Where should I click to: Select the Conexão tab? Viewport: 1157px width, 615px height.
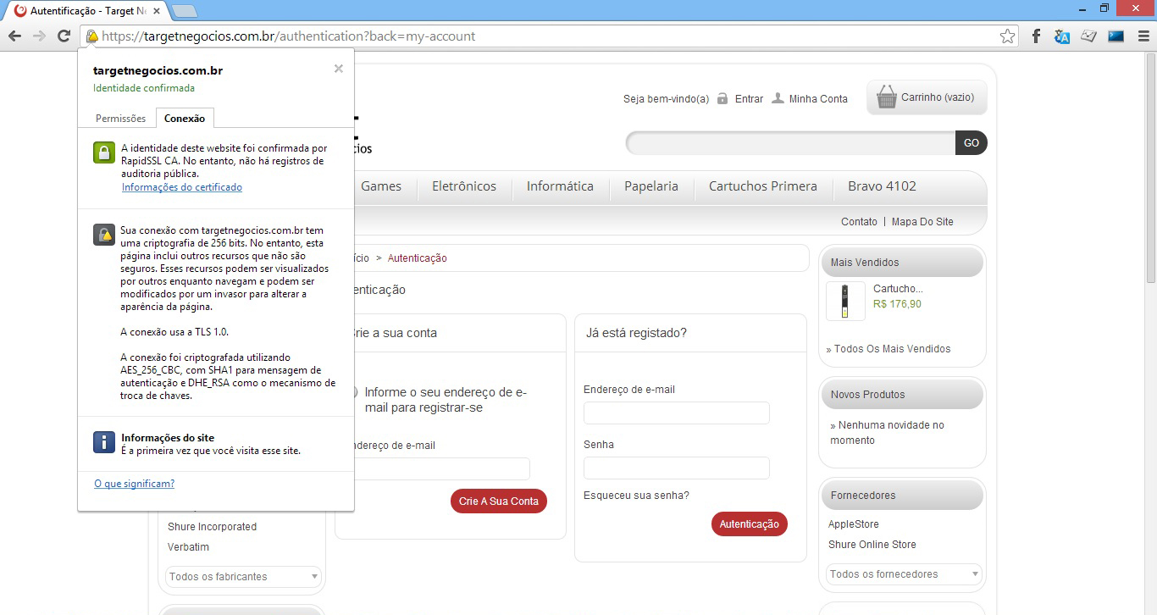(x=185, y=119)
